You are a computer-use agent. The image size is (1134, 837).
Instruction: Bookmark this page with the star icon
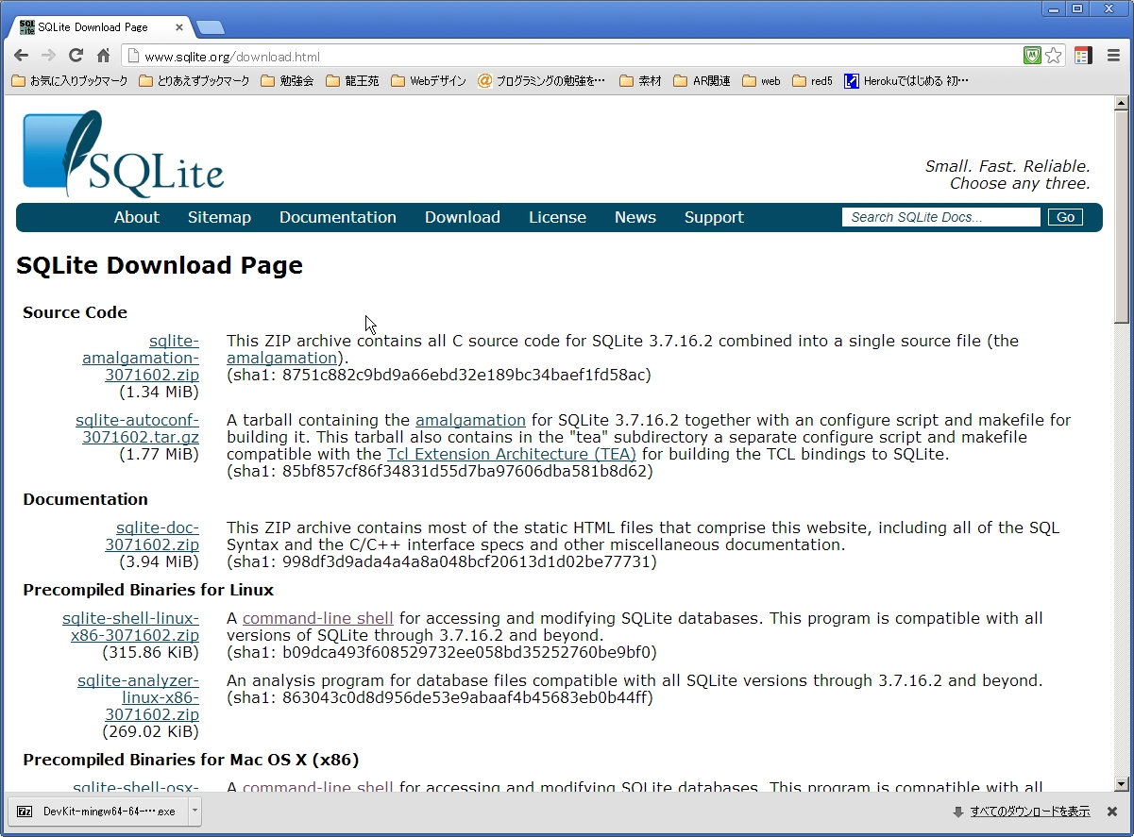click(x=1054, y=56)
